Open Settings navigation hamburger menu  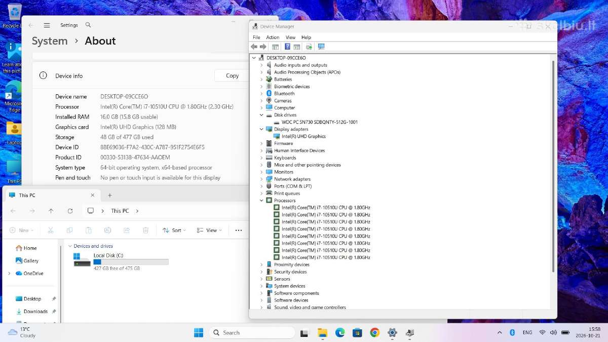point(47,25)
